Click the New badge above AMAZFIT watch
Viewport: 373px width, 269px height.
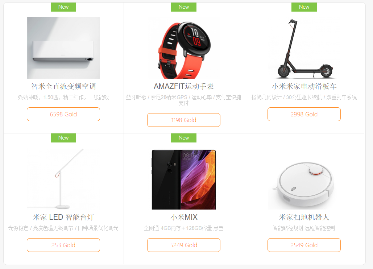[x=184, y=7]
